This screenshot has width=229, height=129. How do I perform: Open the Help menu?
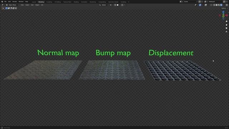click(26, 1)
